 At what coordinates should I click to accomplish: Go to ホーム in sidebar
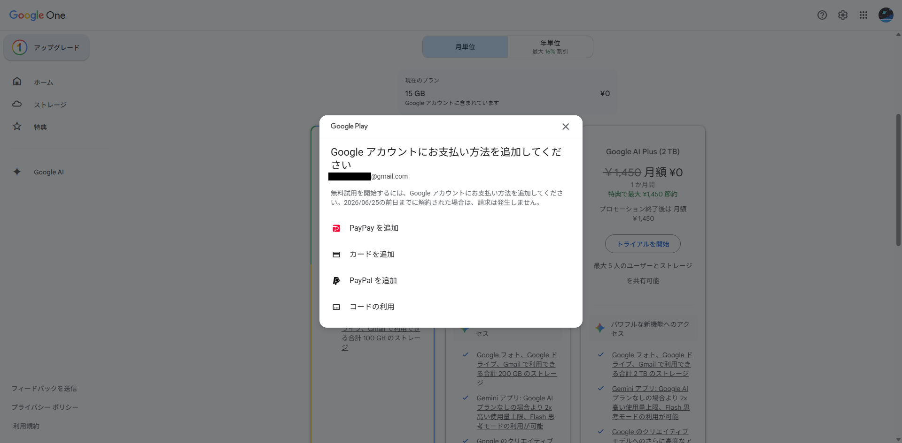coord(43,82)
